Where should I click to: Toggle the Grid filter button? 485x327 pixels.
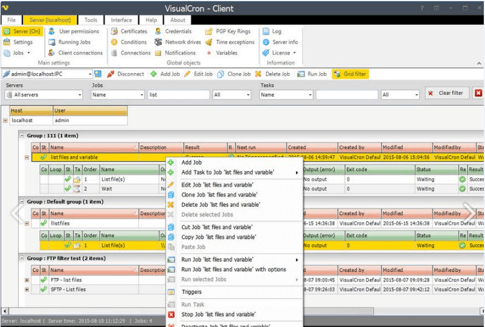point(350,74)
